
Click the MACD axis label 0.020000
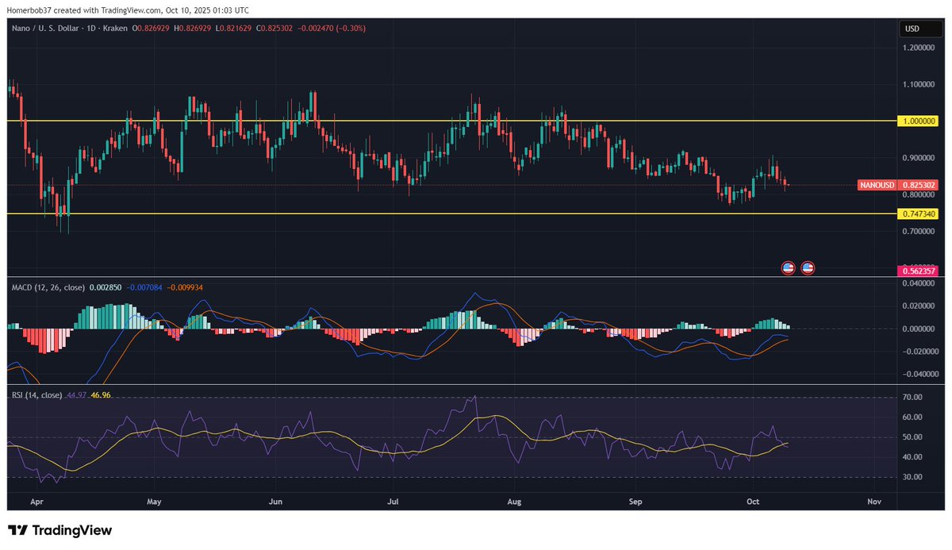pos(920,306)
